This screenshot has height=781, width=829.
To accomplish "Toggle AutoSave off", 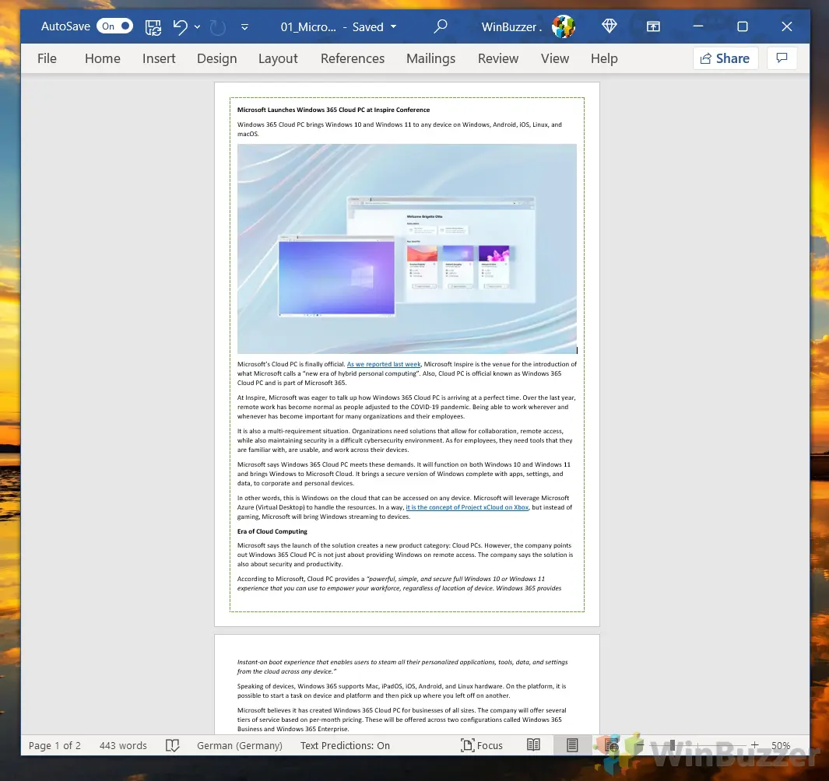I will tap(114, 26).
